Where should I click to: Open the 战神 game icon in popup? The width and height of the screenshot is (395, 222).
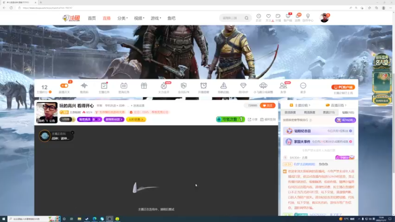coord(44,136)
